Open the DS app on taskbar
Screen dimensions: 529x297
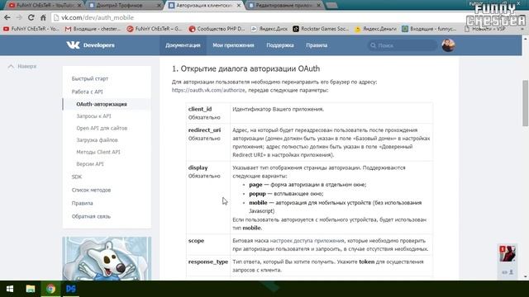click(71, 289)
